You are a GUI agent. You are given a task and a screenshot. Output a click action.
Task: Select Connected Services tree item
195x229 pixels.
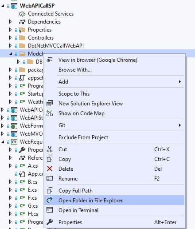pos(51,14)
